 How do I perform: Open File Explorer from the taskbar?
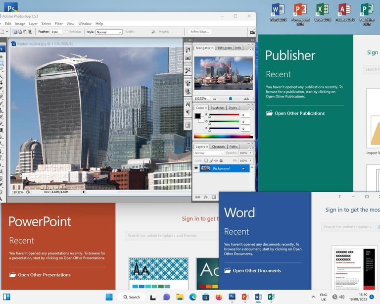180,297
